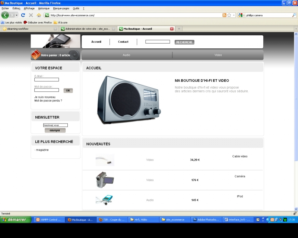This screenshot has height=238, width=298.
Task: Go to the browser home page icon
Action: point(39,15)
